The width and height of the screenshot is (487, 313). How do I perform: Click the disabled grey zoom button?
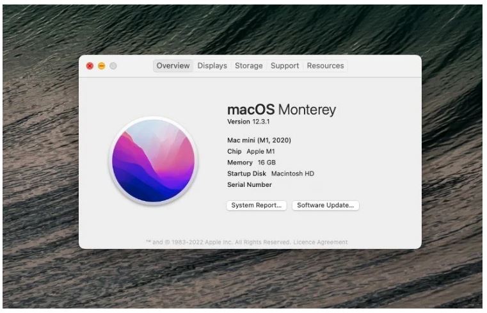click(x=113, y=66)
